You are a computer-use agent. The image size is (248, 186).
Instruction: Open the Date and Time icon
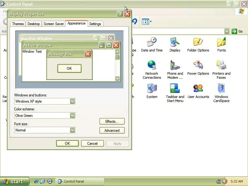pyautogui.click(x=152, y=45)
